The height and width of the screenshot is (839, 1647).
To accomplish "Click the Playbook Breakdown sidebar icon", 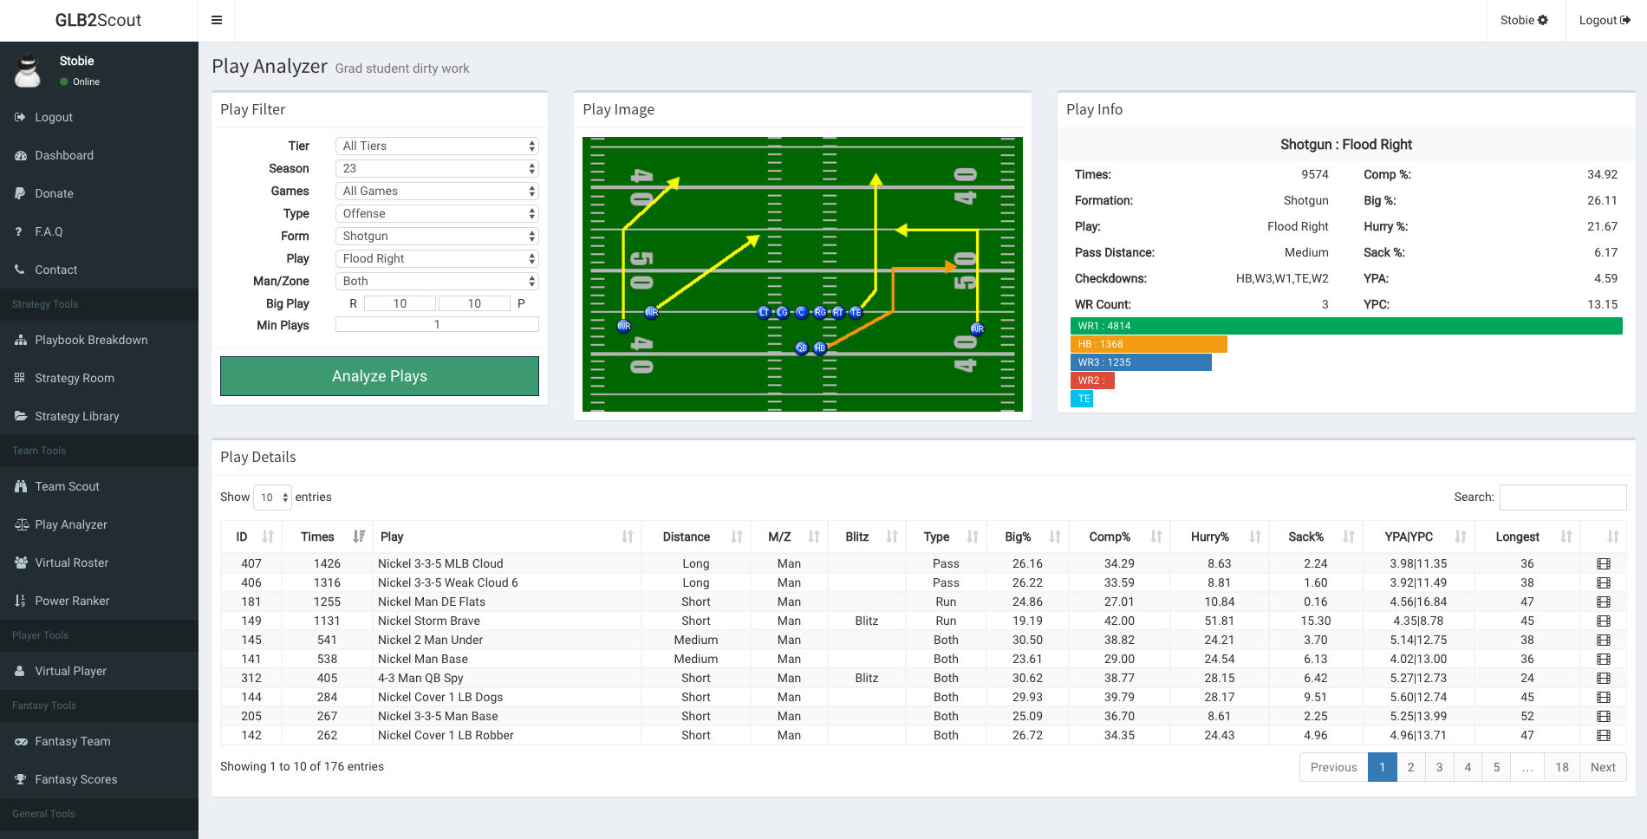I will pos(20,340).
